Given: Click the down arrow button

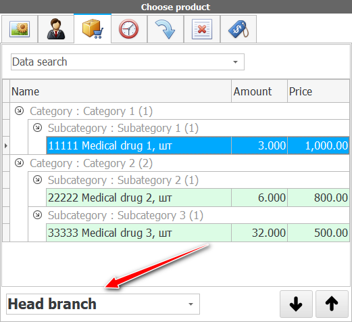Looking at the screenshot, I should pyautogui.click(x=296, y=304).
